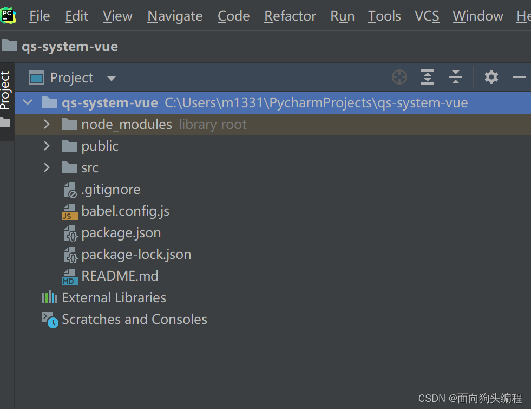Viewport: 531px width, 409px height.
Task: Open the Refactor menu
Action: pos(290,16)
